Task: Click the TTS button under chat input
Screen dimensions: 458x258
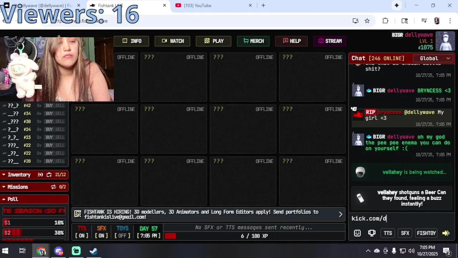Action: click(x=388, y=233)
